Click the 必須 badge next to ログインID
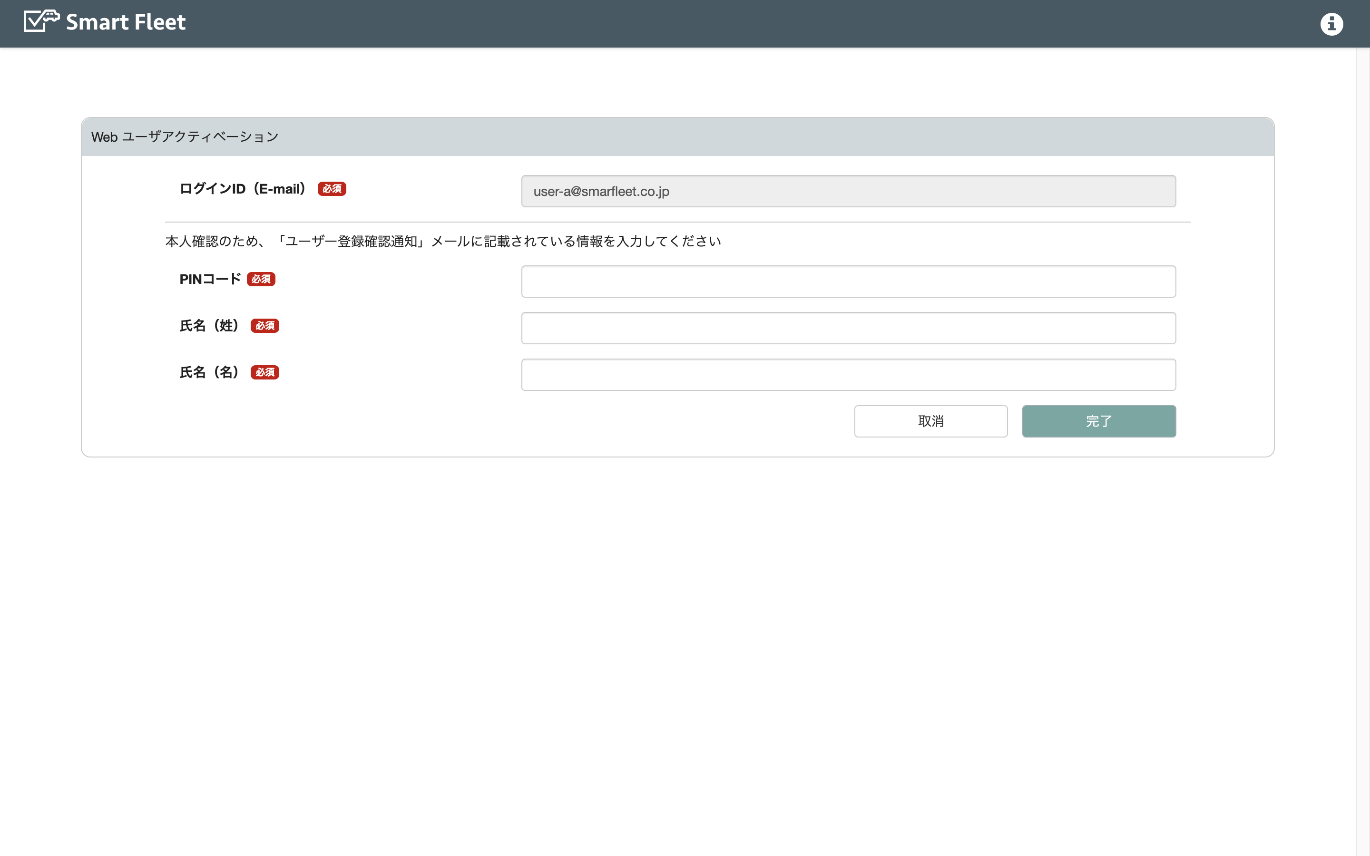1370x856 pixels. (x=332, y=188)
